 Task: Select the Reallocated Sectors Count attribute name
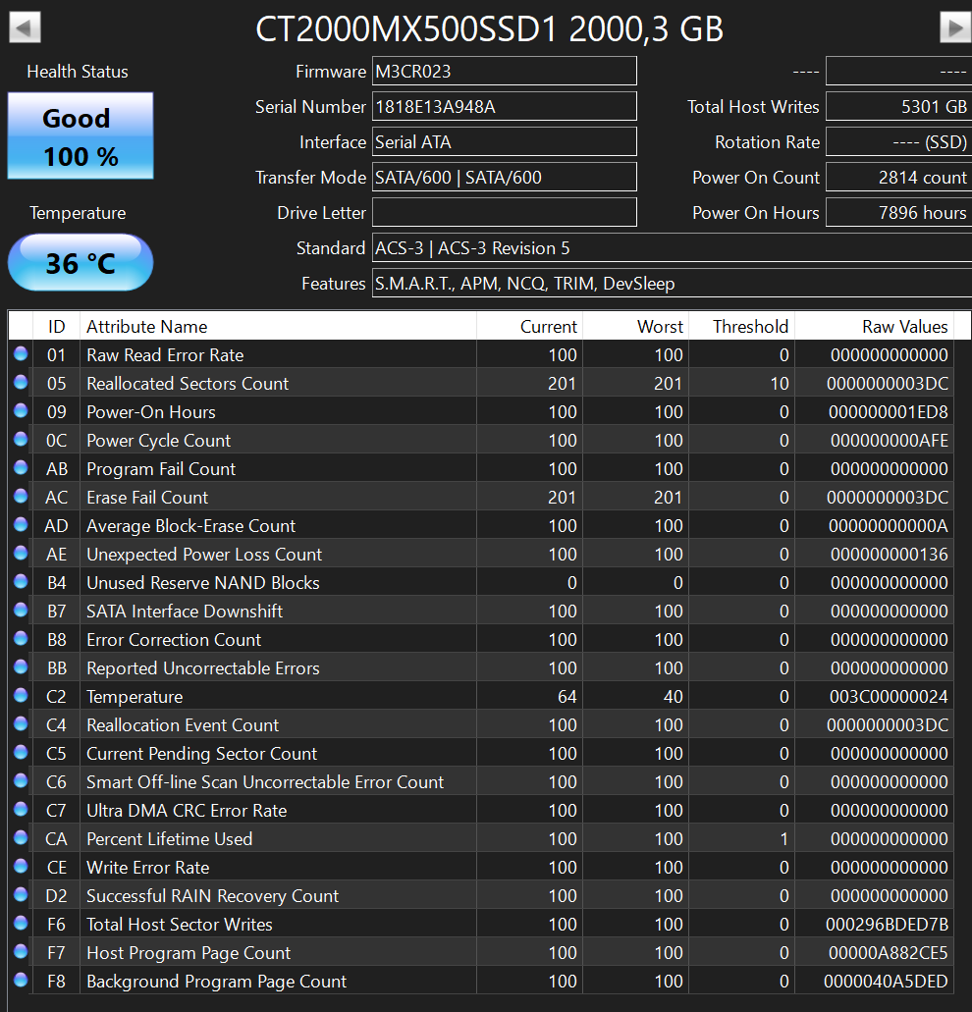click(x=188, y=384)
